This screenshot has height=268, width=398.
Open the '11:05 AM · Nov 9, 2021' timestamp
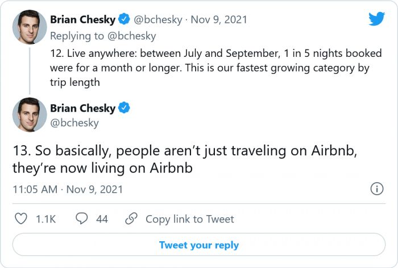point(68,189)
